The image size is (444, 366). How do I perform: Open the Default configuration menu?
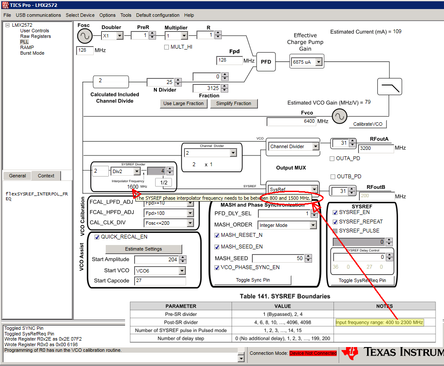(158, 15)
